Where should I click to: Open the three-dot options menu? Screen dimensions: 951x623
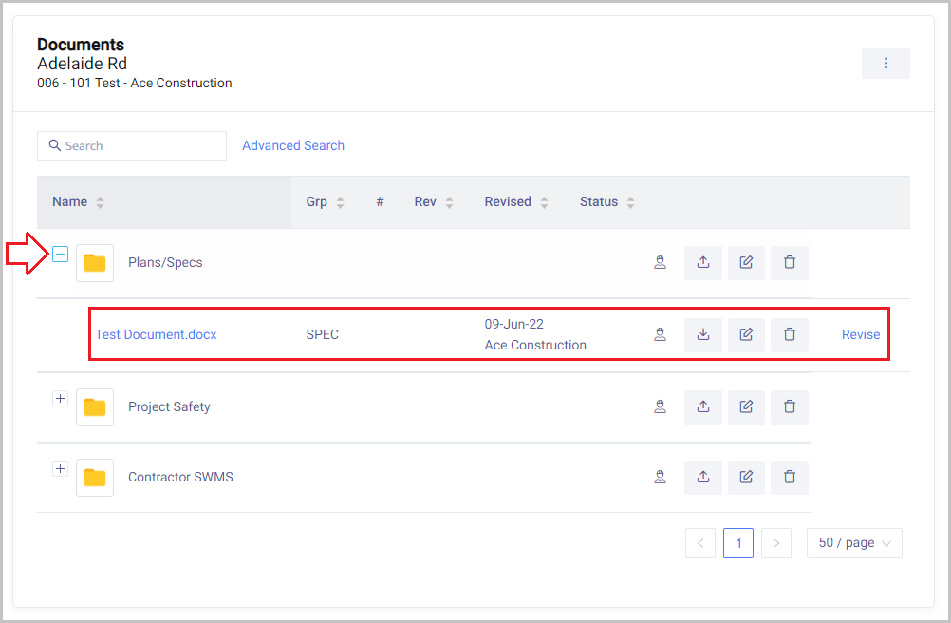tap(886, 64)
